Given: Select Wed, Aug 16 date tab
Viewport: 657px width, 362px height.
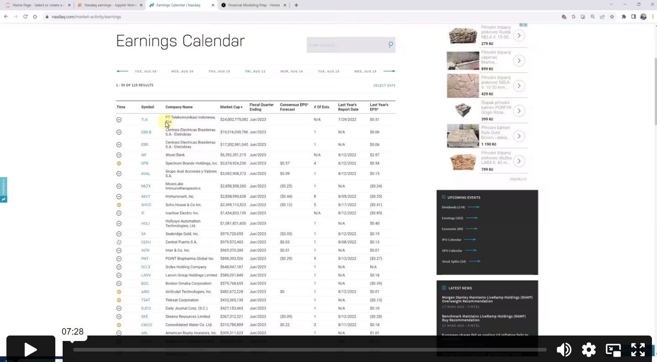Looking at the screenshot, I should click(365, 71).
